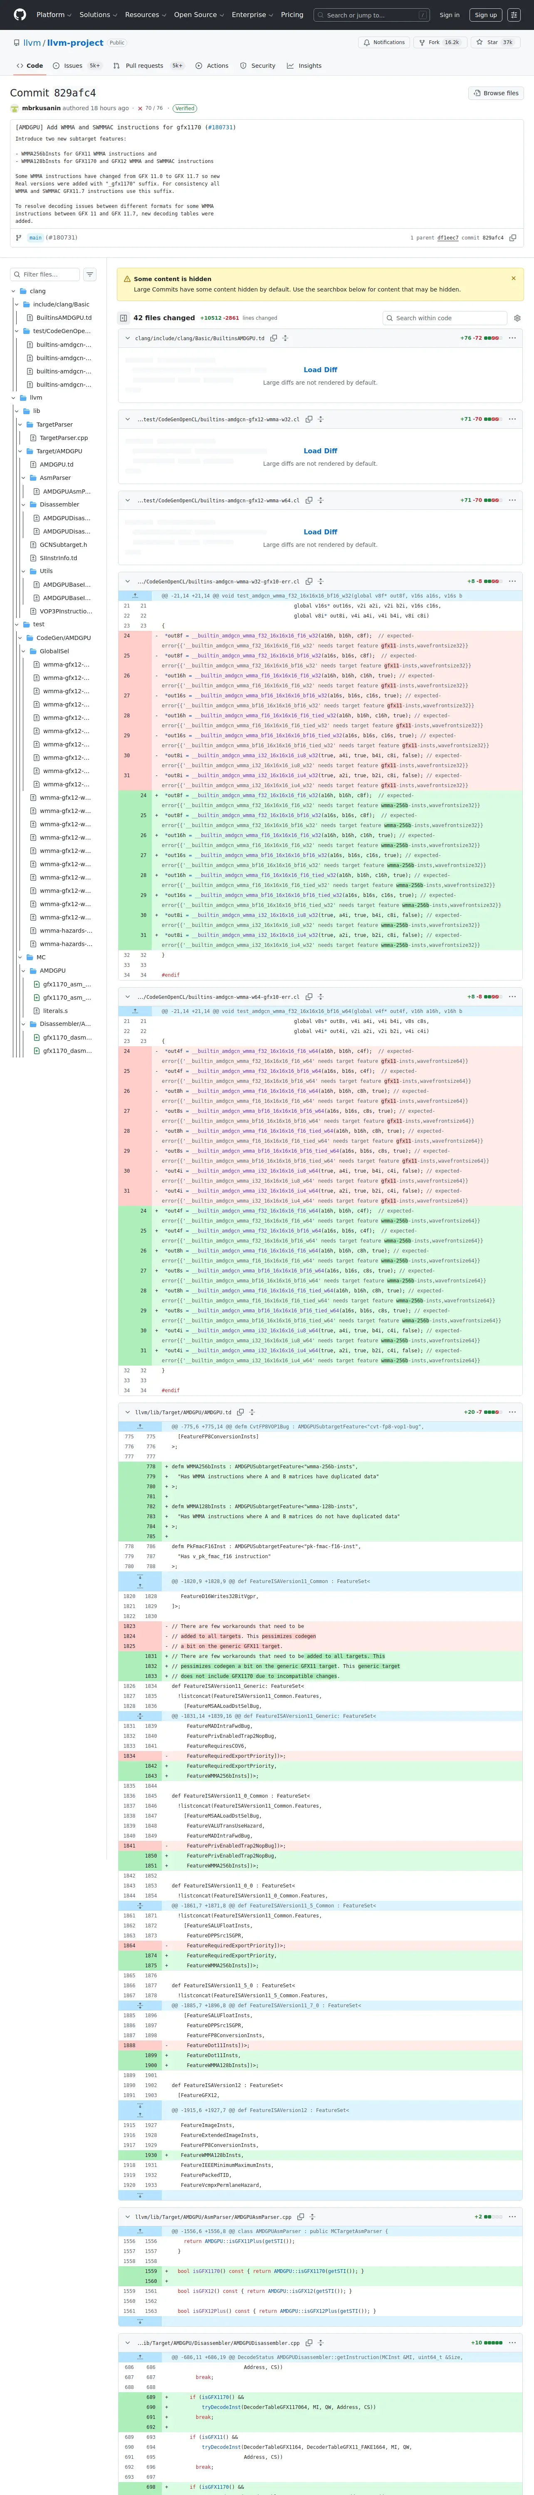The width and height of the screenshot is (534, 2495).
Task: Collapse the AMDGPU.td diff section
Action: [x=128, y=1412]
